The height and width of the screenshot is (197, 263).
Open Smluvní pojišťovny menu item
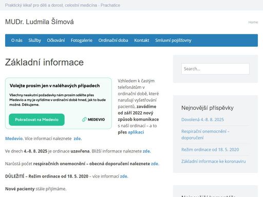click(x=173, y=41)
